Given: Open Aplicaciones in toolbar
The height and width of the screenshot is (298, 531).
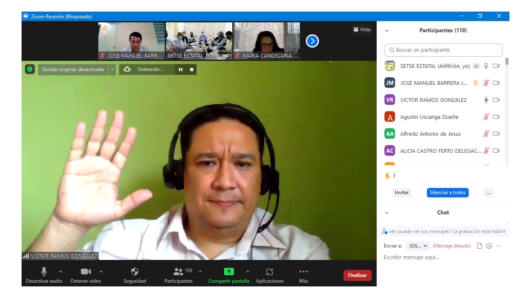Looking at the screenshot, I should (270, 275).
